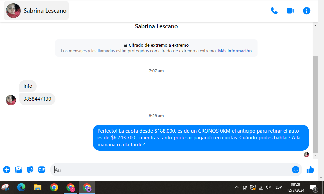The image size is (324, 194).
Task: Click the Sabrina Lescano name above chat
Action: (x=156, y=26)
